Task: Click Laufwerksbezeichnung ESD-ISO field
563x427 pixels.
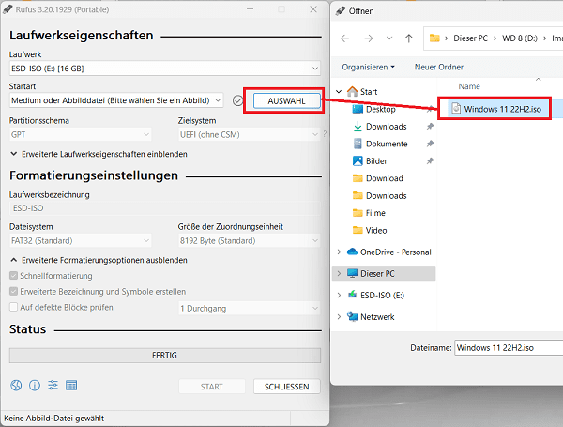Action: point(165,208)
